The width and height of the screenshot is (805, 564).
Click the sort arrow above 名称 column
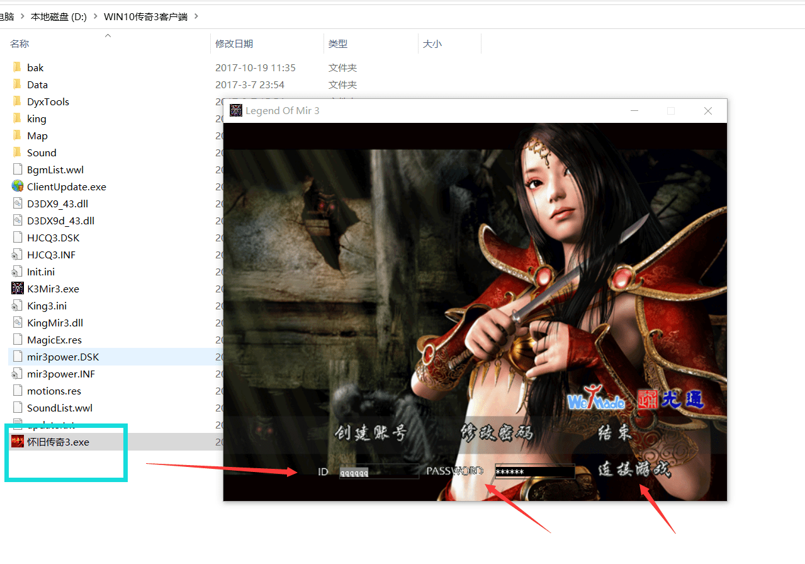click(108, 35)
